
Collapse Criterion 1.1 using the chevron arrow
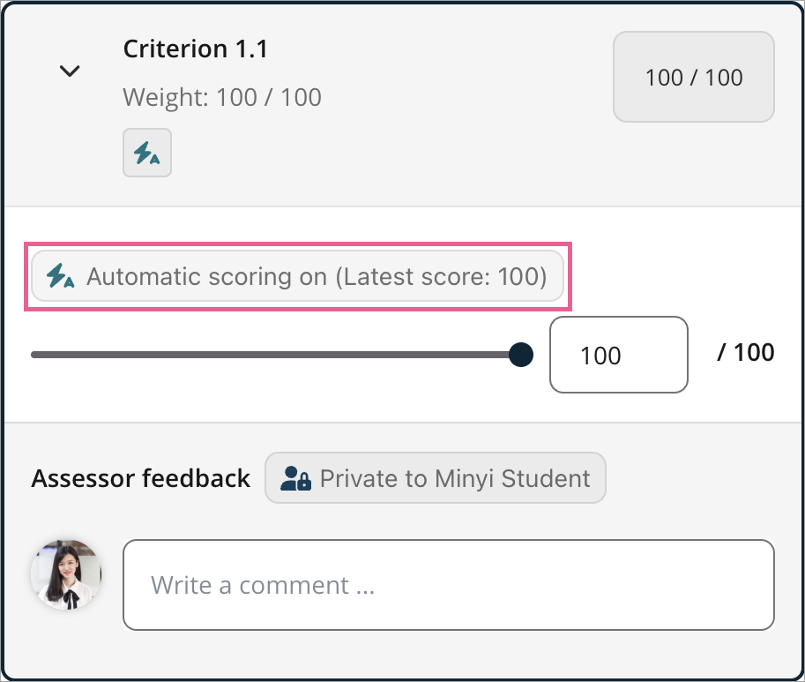[x=70, y=71]
